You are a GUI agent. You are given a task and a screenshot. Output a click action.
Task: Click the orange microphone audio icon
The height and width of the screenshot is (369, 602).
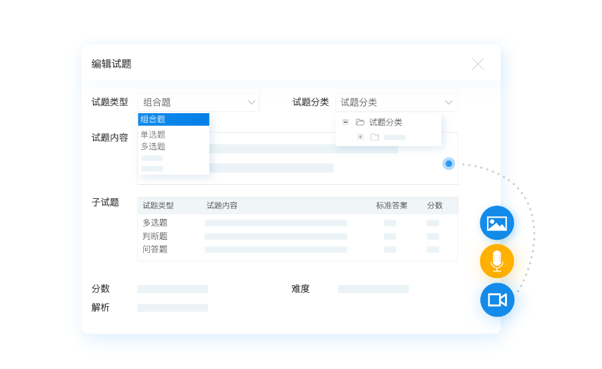pyautogui.click(x=496, y=261)
